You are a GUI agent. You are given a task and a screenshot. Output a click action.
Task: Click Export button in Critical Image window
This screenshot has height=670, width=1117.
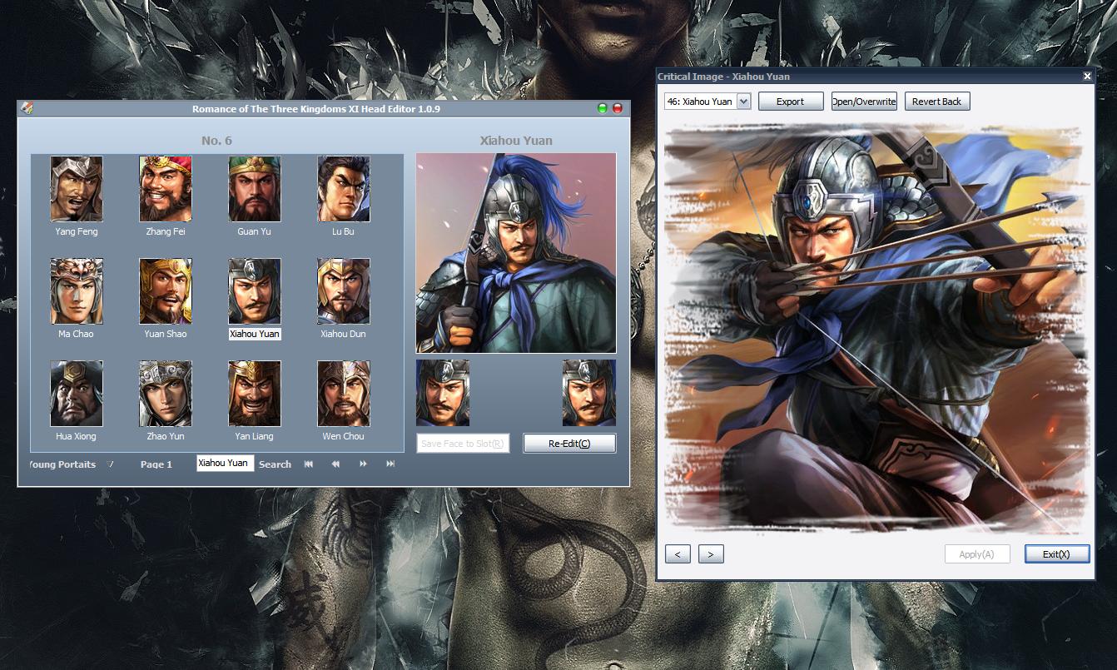(x=791, y=102)
